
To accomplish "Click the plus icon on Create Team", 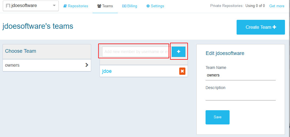I will (x=274, y=27).
